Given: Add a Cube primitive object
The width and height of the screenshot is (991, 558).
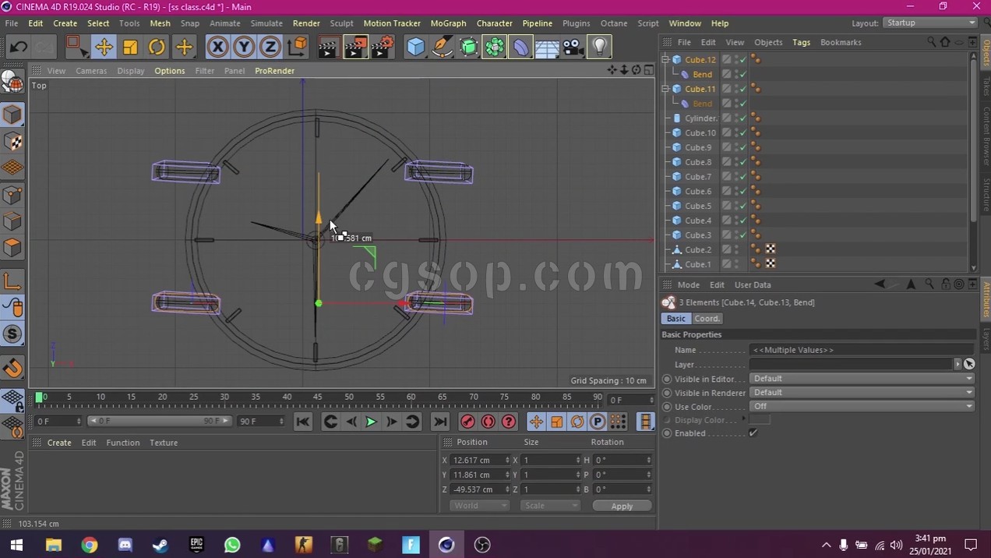Looking at the screenshot, I should coord(416,48).
